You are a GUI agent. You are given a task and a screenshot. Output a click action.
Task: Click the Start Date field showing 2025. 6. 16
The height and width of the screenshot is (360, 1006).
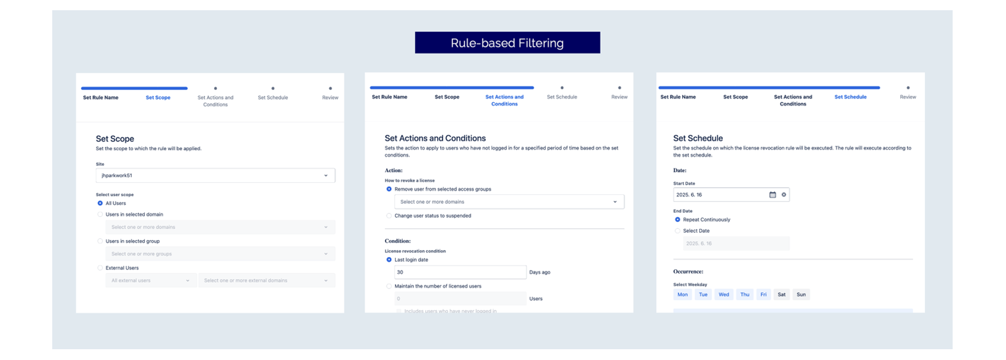720,195
